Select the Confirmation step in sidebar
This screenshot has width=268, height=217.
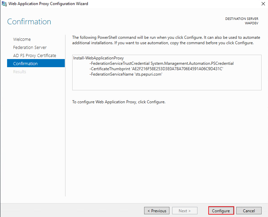(36, 63)
